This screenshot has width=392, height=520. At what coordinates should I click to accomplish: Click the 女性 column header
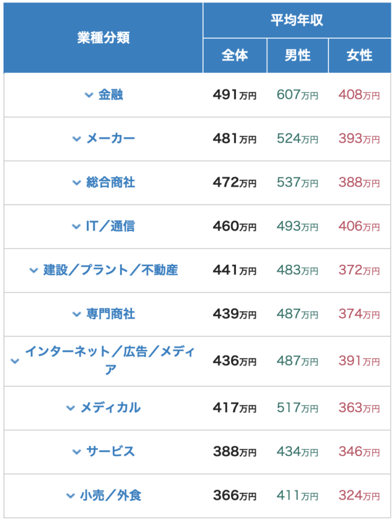pyautogui.click(x=359, y=55)
